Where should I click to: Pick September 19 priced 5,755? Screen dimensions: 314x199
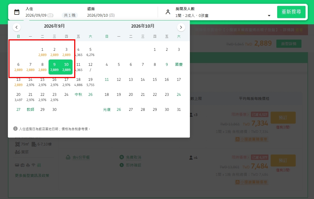[90, 82]
